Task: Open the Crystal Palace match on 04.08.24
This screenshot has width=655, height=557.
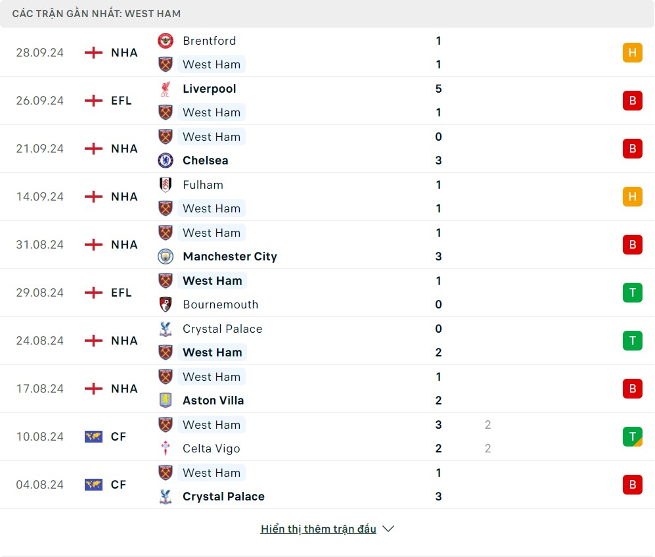Action: pos(223,496)
